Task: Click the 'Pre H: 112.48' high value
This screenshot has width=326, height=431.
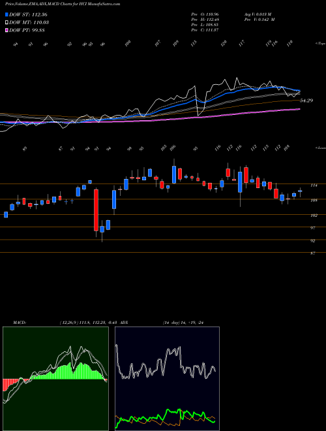Action: [x=205, y=20]
